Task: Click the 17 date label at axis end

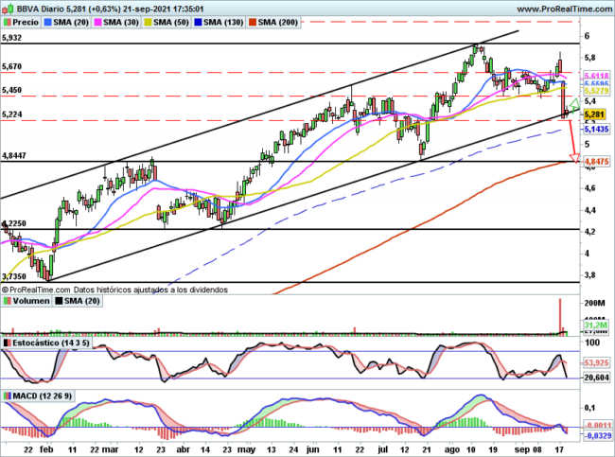Action: [560, 449]
